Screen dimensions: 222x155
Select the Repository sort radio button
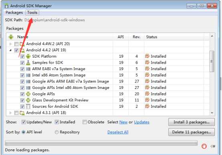click(57, 132)
